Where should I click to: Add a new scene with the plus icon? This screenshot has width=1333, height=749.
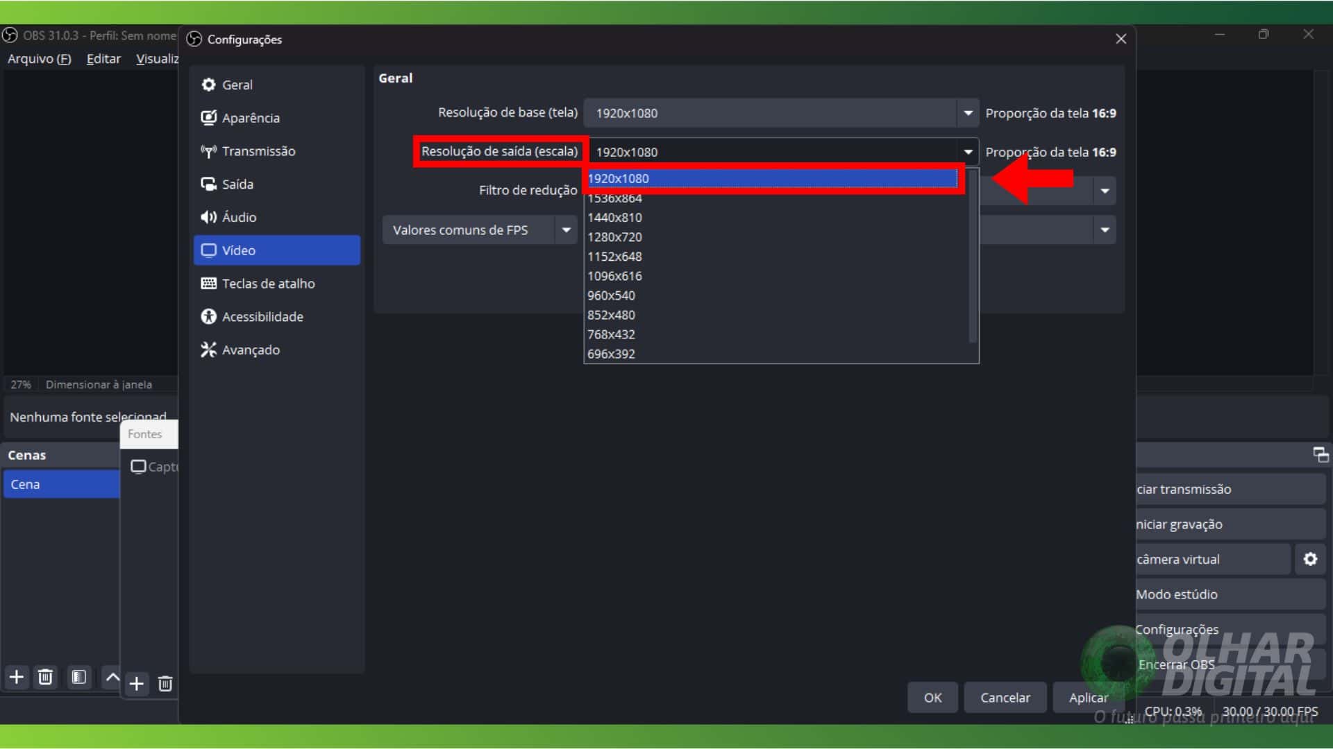(15, 678)
